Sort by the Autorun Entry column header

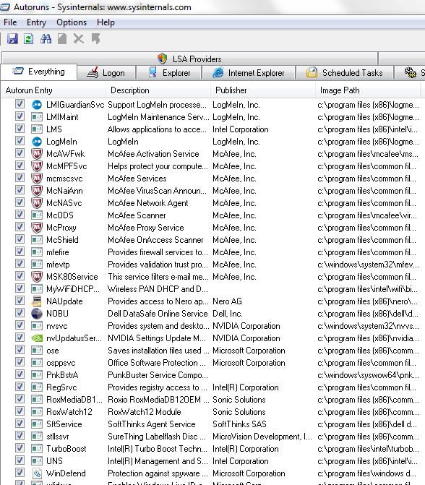53,90
